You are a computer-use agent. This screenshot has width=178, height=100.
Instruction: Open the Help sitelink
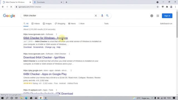point(58,47)
